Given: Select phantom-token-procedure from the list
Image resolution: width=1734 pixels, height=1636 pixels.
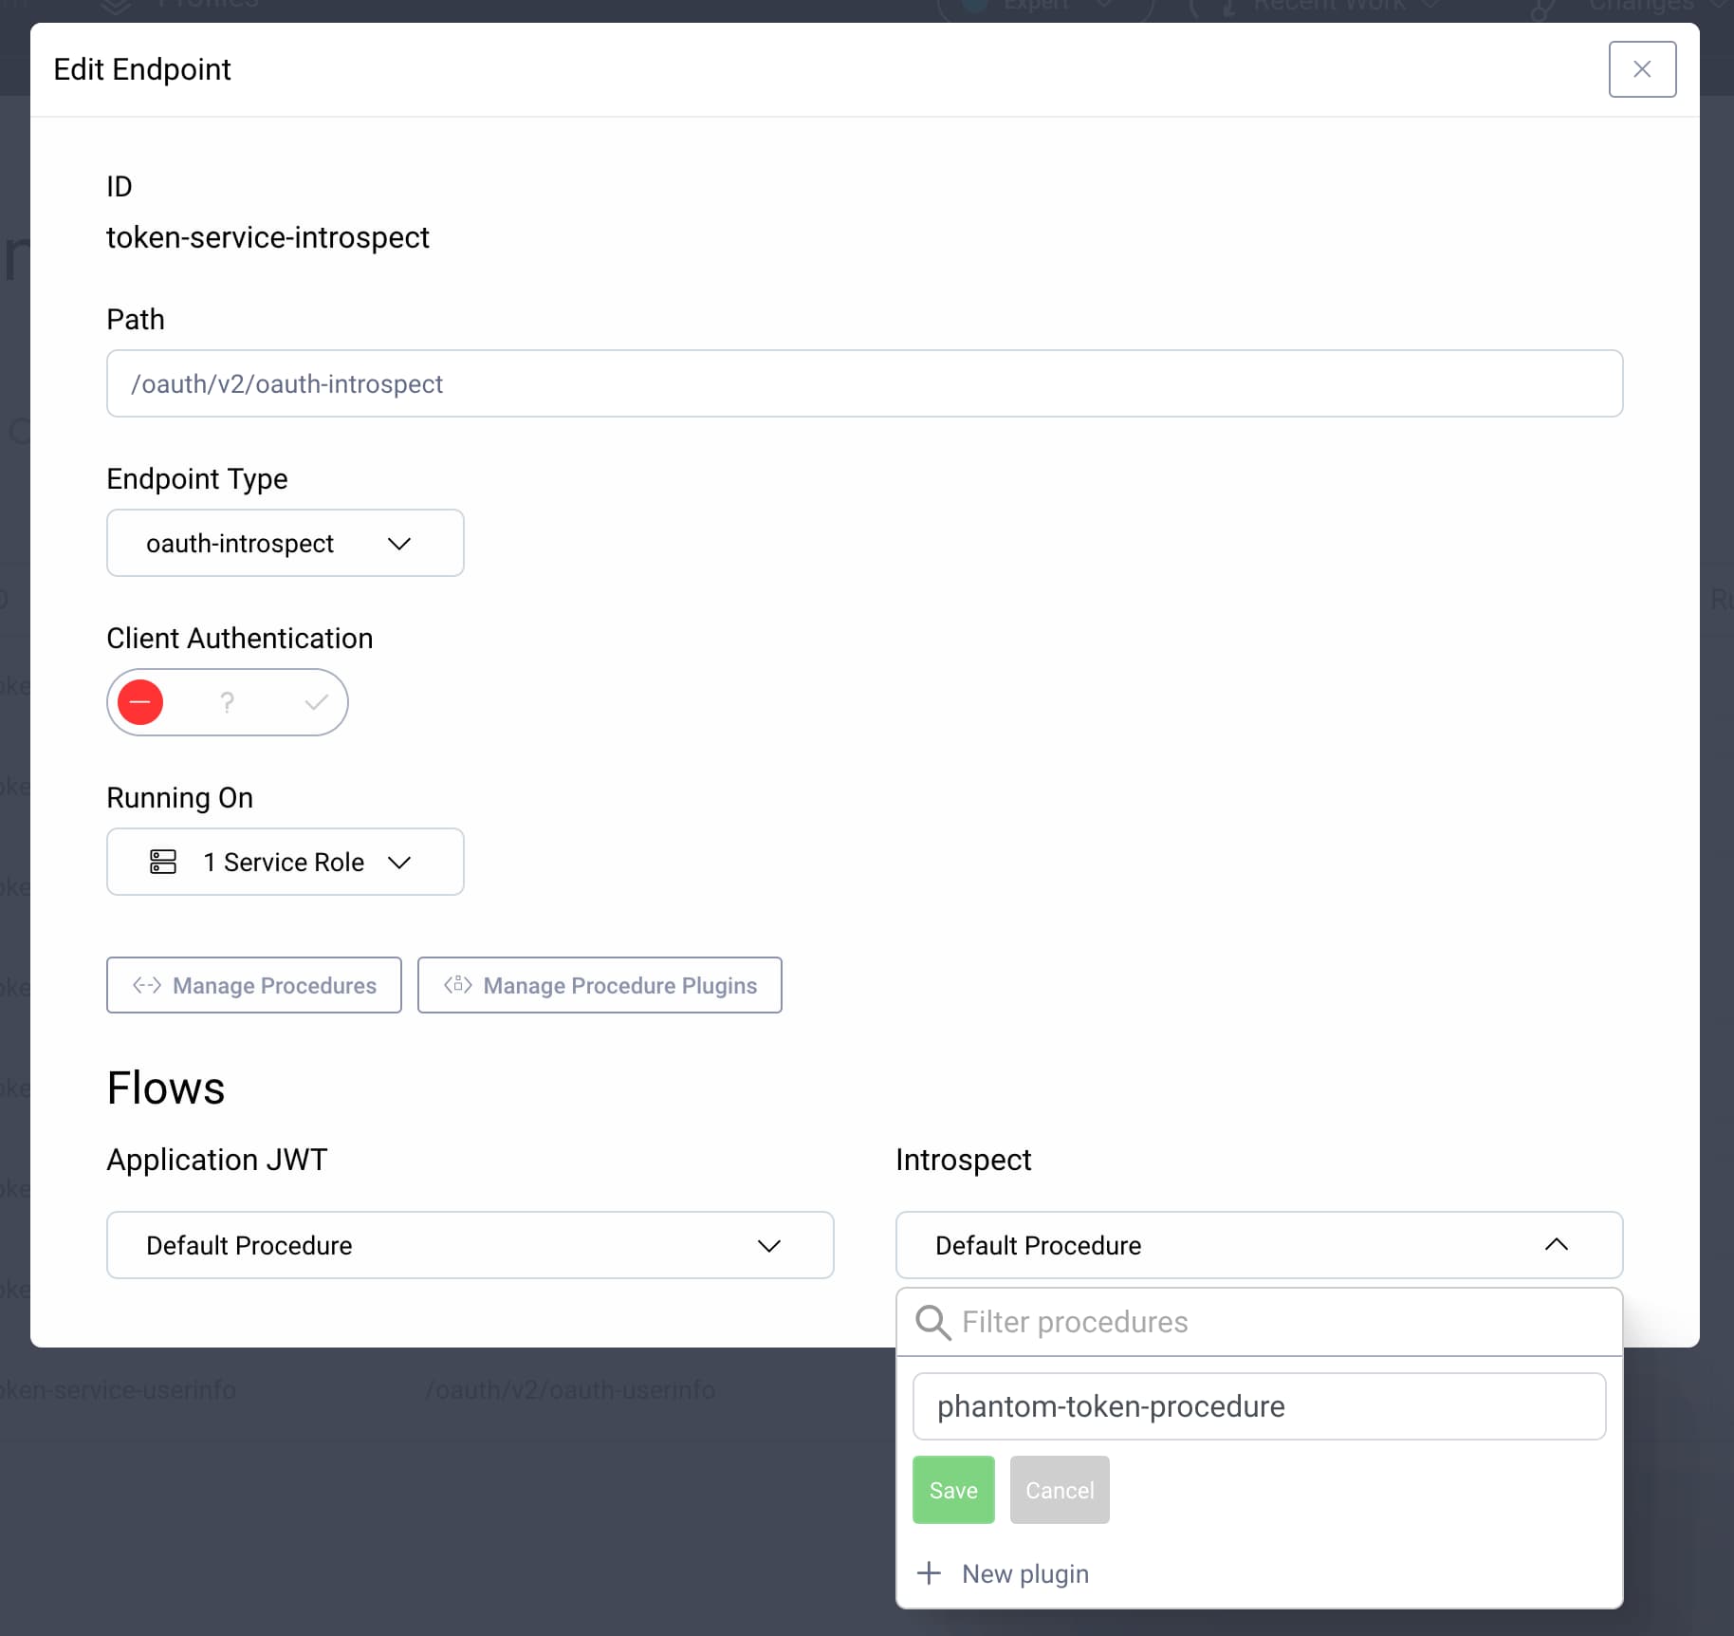Looking at the screenshot, I should (1259, 1406).
